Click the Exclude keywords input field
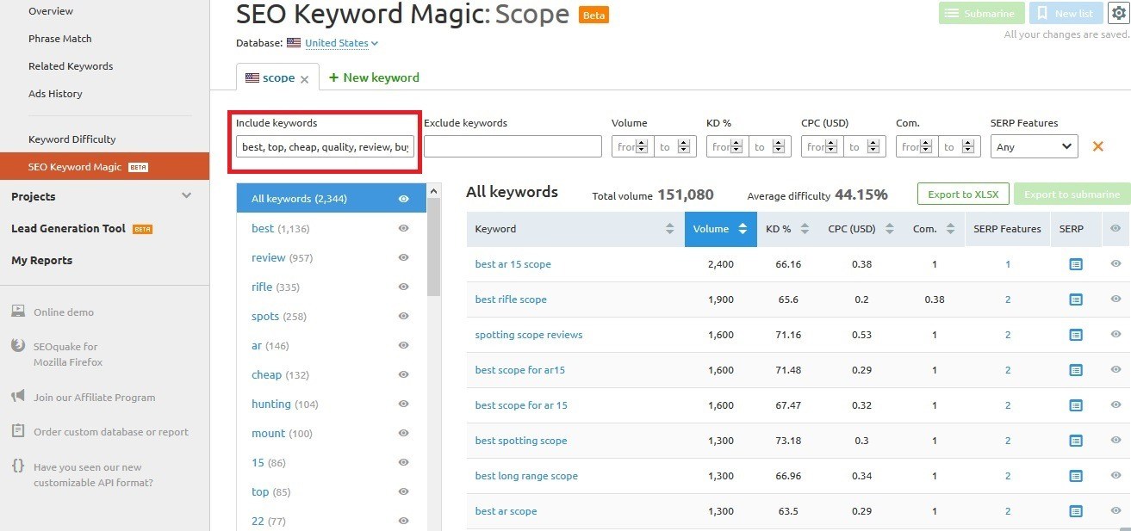This screenshot has height=531, width=1131. click(513, 147)
